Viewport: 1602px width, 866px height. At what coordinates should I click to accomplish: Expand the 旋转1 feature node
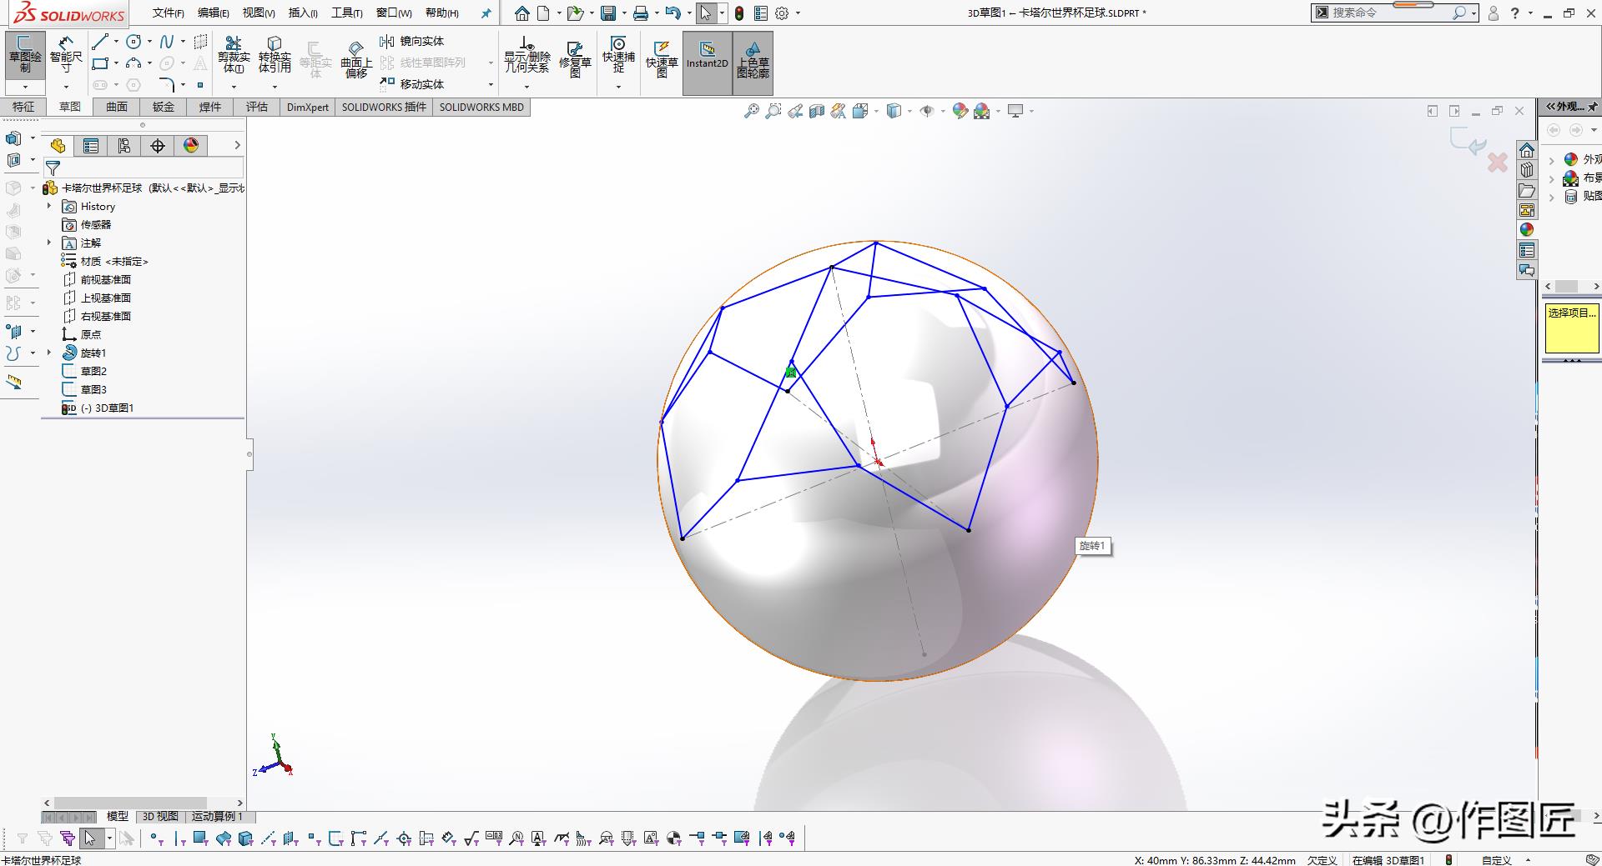click(49, 353)
